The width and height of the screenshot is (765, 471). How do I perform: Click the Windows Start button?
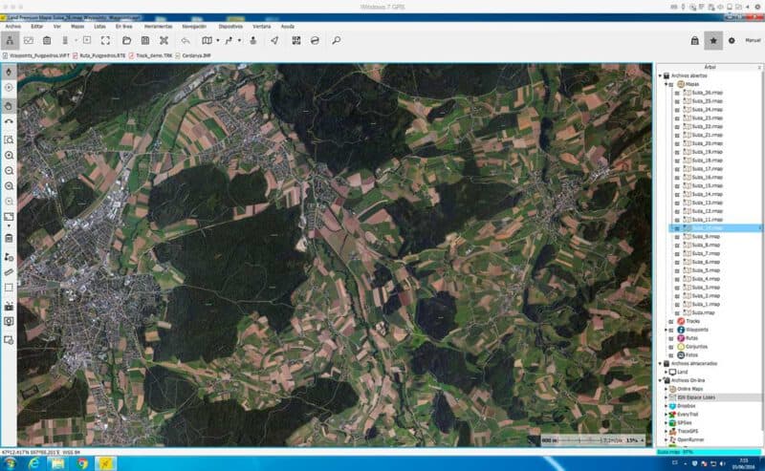coord(10,463)
